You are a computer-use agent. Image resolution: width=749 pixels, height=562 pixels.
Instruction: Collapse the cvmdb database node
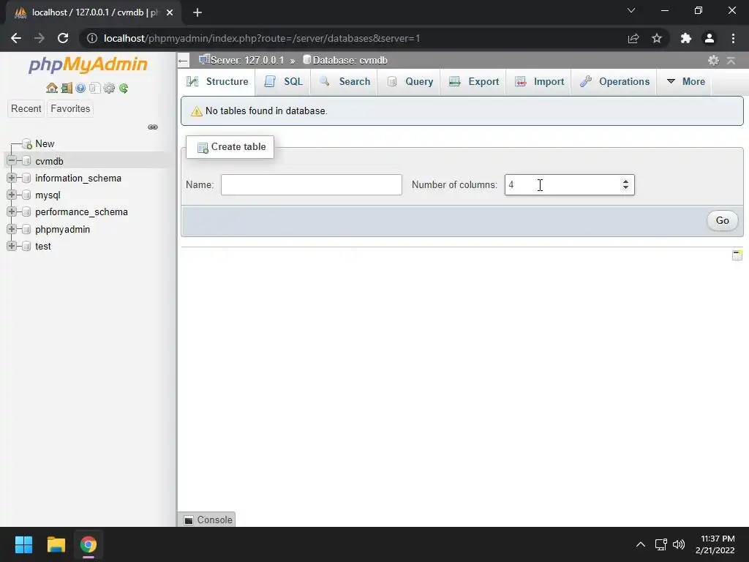(x=12, y=161)
